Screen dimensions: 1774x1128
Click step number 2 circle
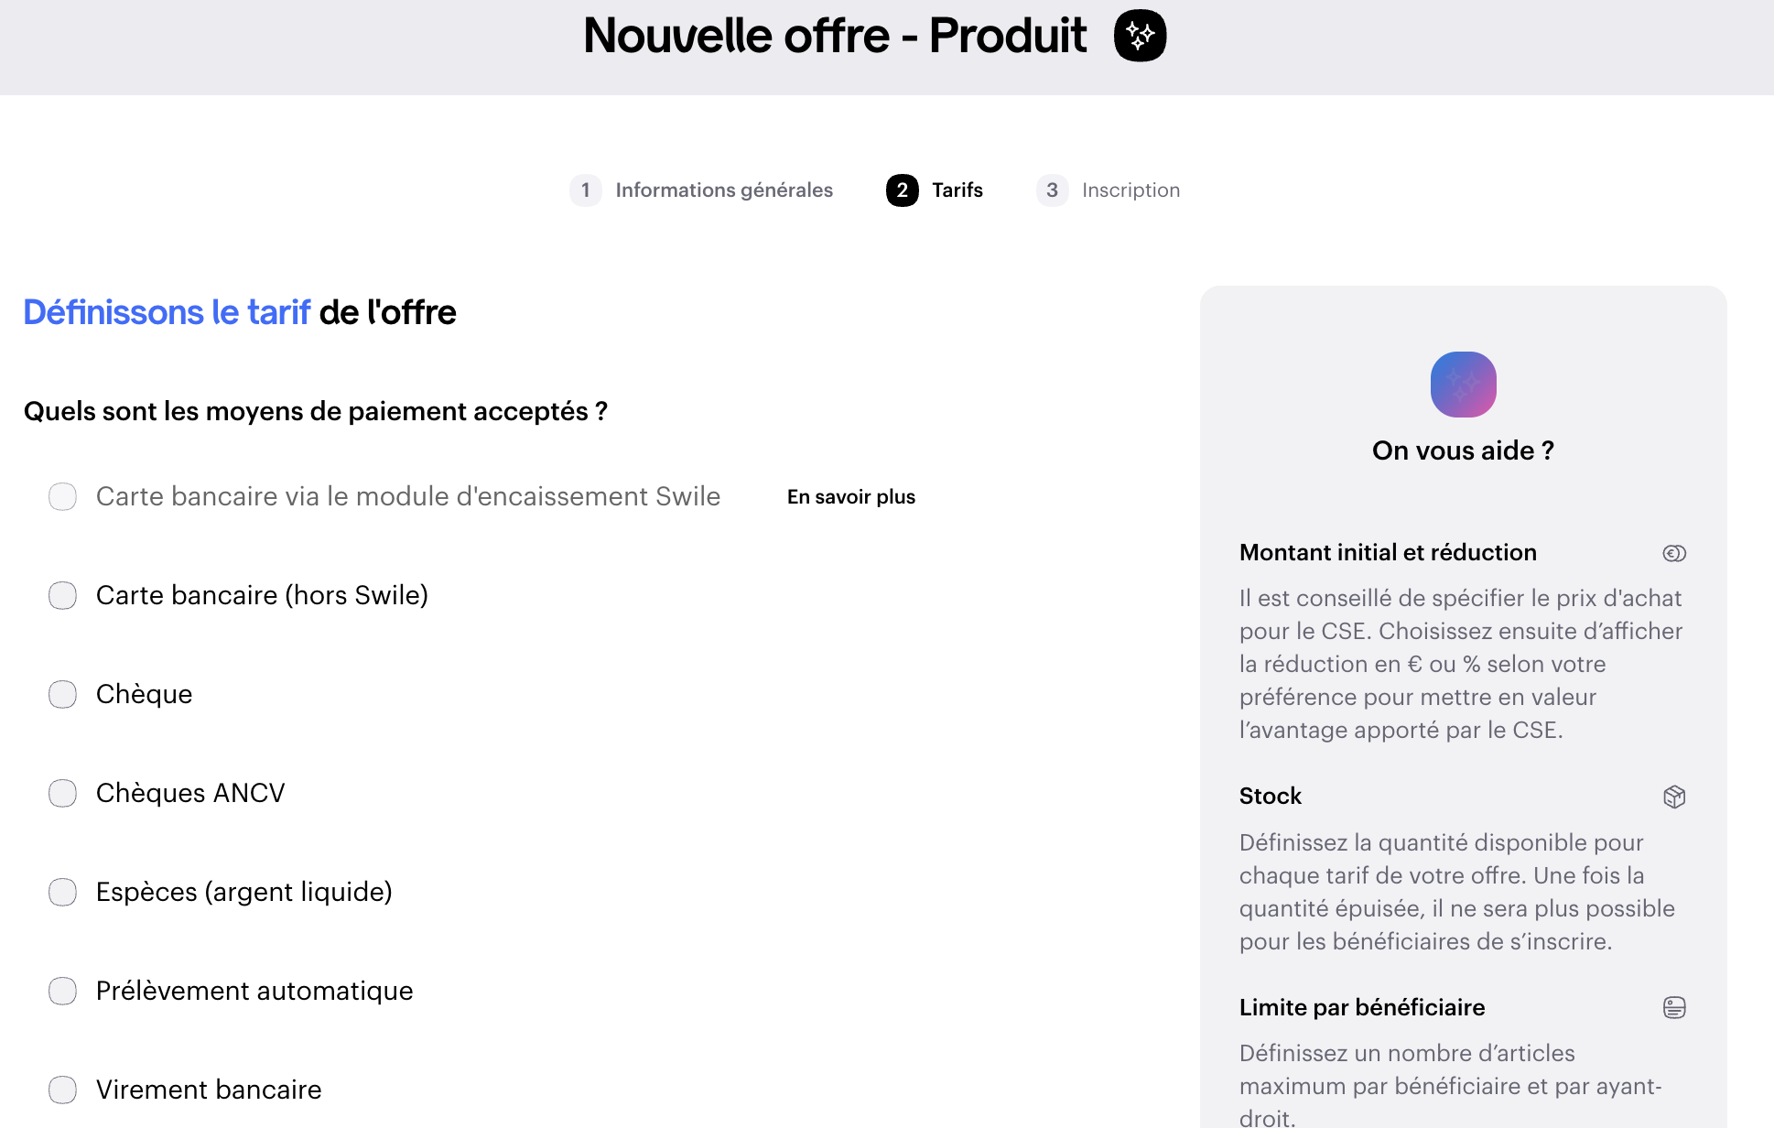point(902,190)
